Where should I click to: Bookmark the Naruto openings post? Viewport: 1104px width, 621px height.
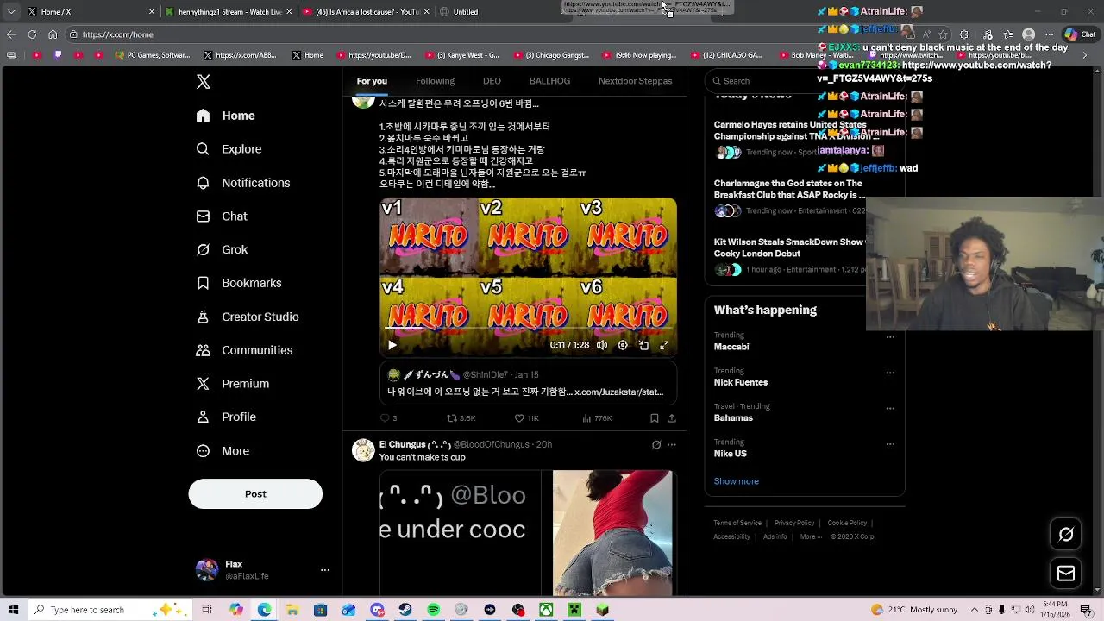click(655, 418)
